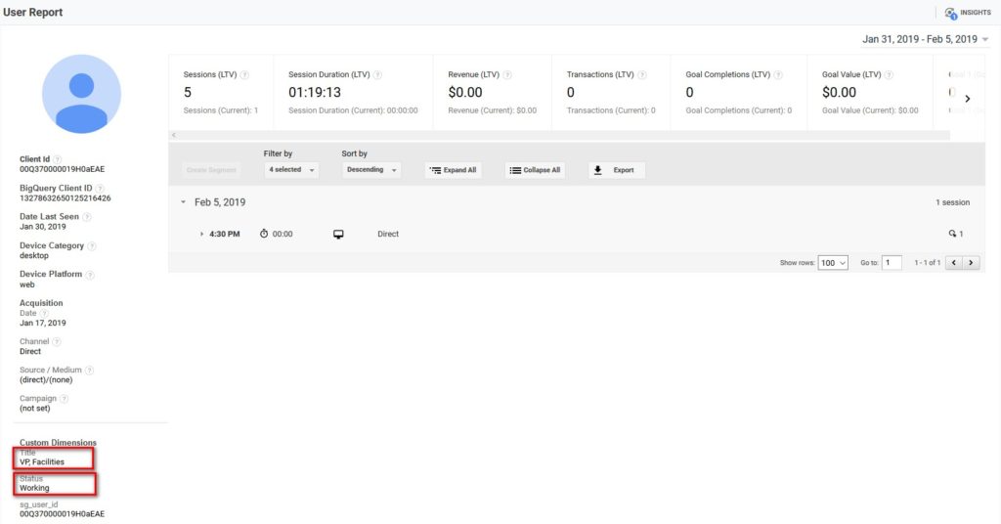
Task: Click help icon next to Transactions (LTV)
Action: click(x=642, y=74)
